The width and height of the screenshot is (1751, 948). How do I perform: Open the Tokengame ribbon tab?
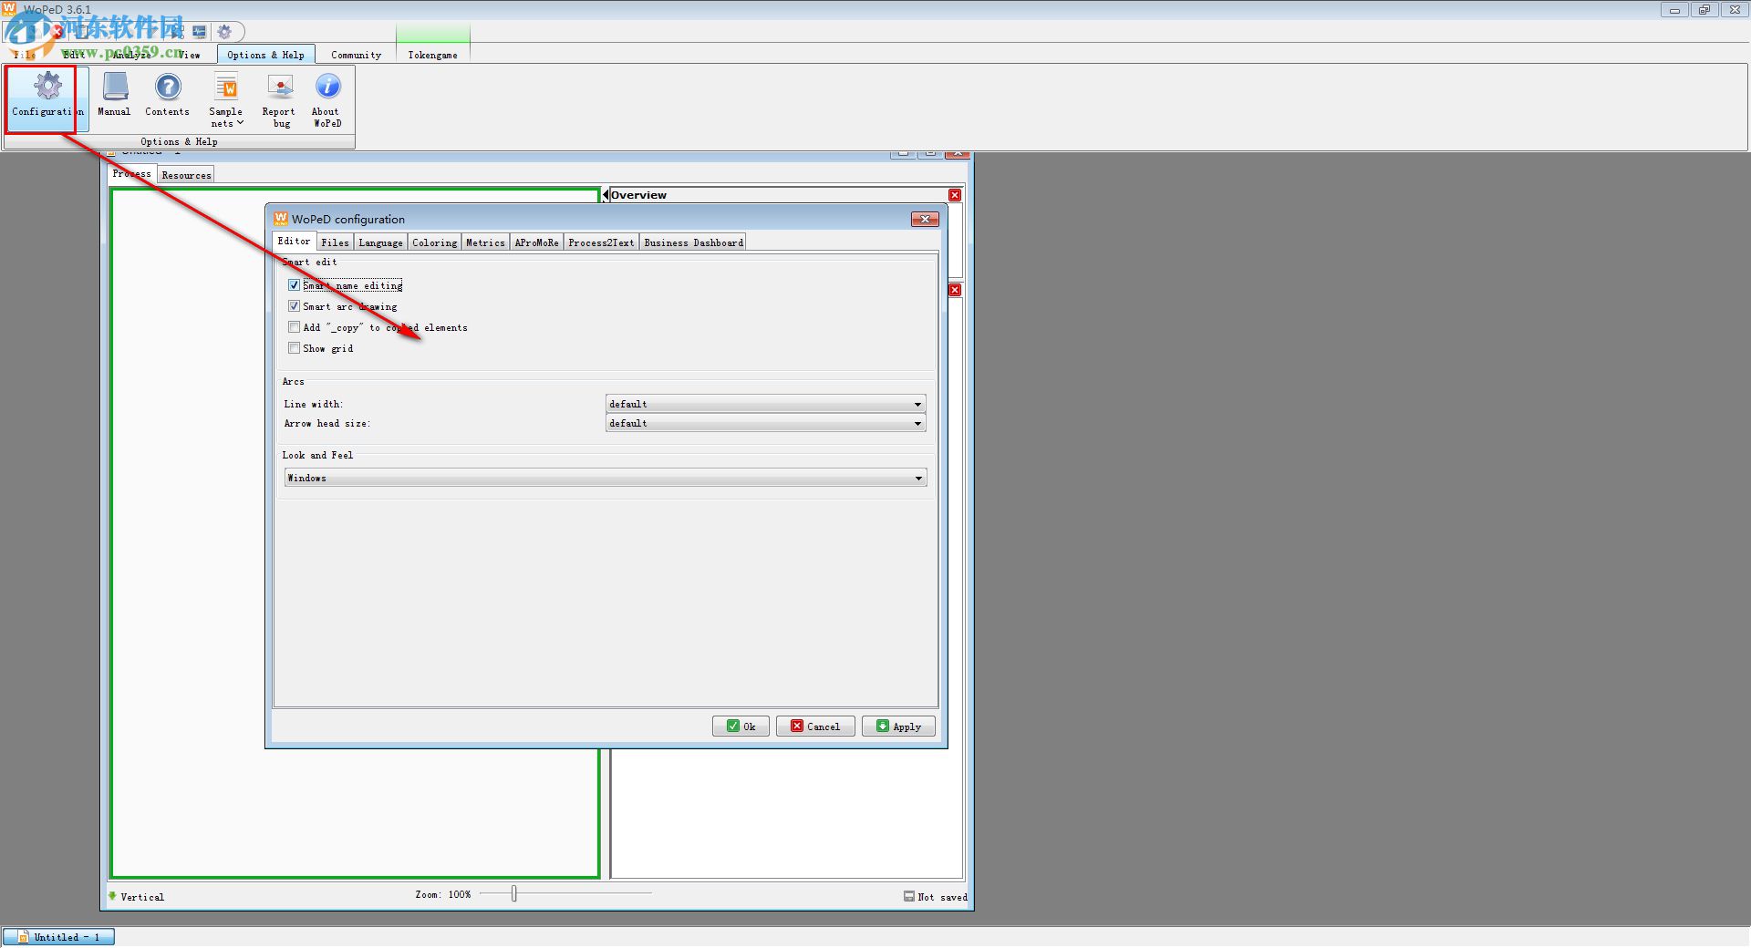tap(433, 55)
